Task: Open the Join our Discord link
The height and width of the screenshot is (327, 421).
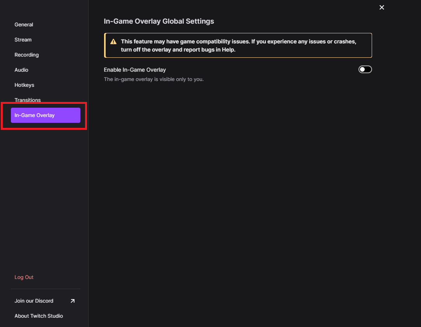Action: coord(34,301)
